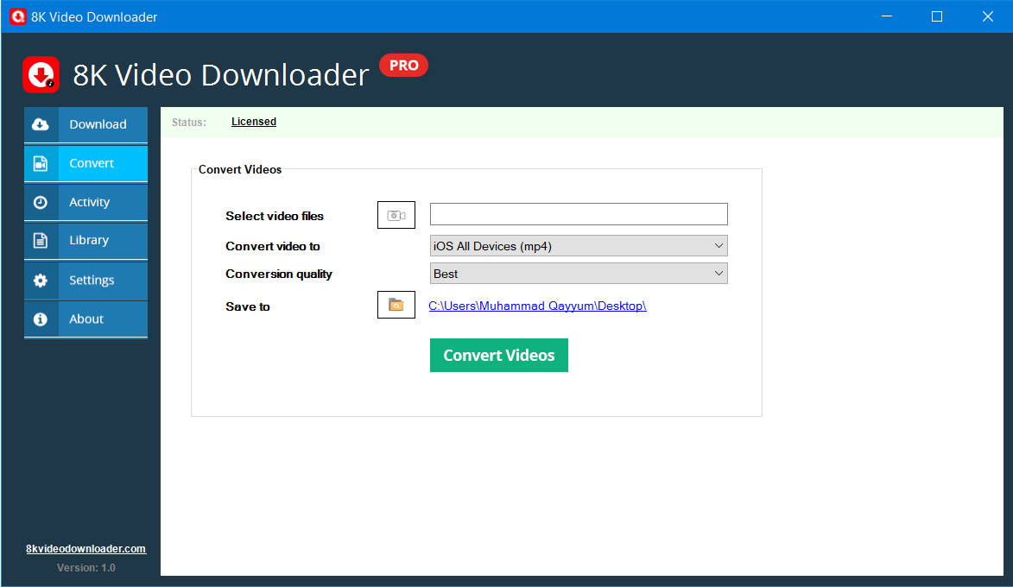Close the 8K Video Downloader window

[x=987, y=16]
